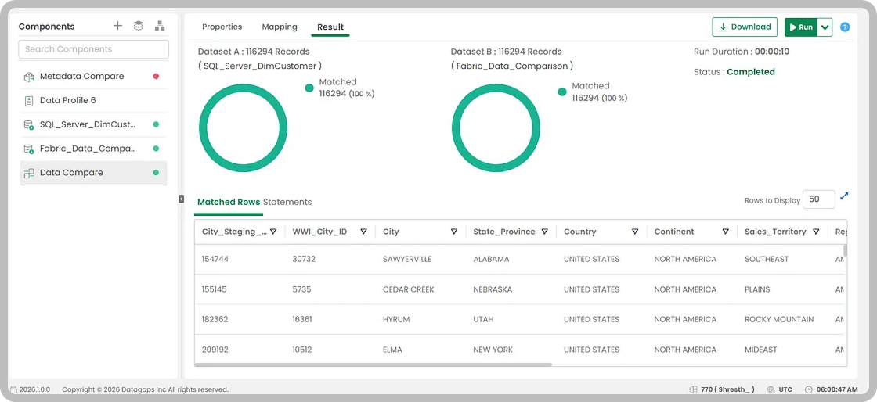The image size is (877, 402).
Task: Click the red status dot on Metadata Compare
Action: click(156, 77)
